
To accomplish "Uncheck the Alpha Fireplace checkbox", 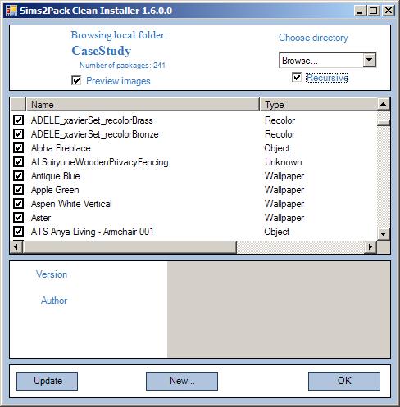I will 18,148.
